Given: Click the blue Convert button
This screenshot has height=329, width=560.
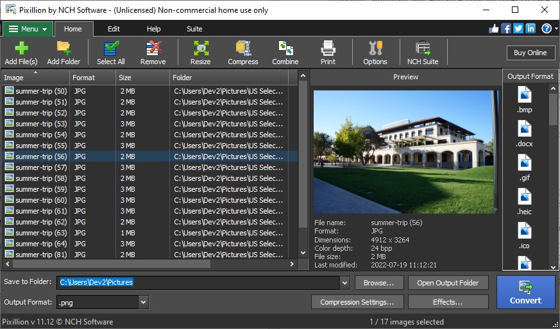Looking at the screenshot, I should (x=525, y=292).
